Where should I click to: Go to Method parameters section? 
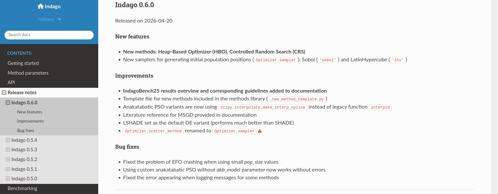click(28, 73)
